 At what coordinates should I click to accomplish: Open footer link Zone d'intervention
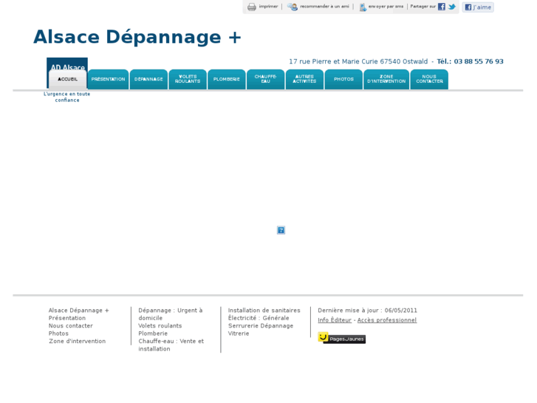77,342
